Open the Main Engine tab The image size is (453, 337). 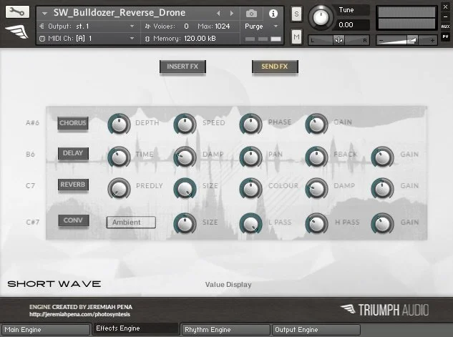[x=46, y=330]
